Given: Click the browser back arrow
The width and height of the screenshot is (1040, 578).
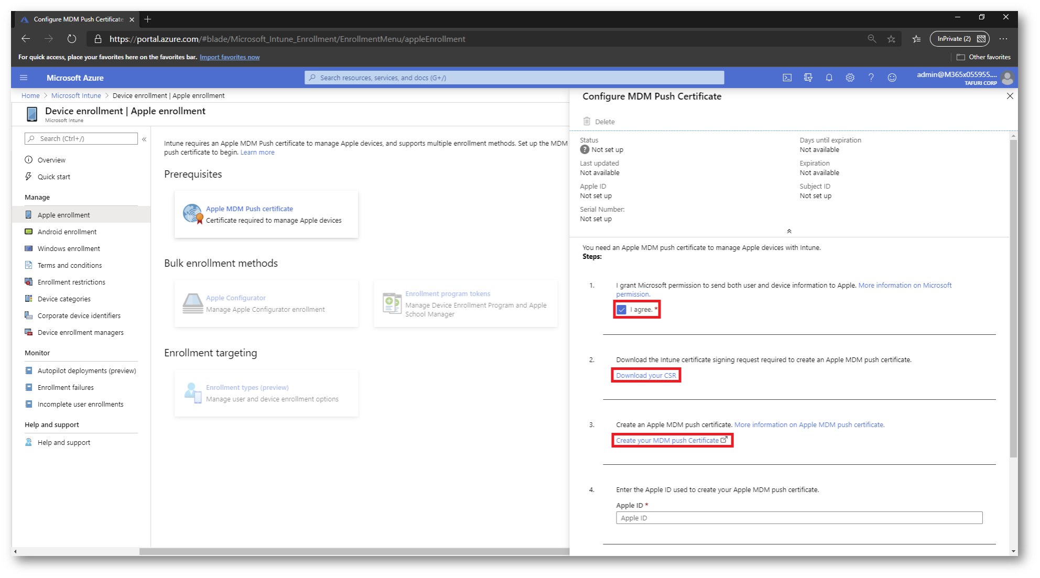Looking at the screenshot, I should pyautogui.click(x=26, y=39).
